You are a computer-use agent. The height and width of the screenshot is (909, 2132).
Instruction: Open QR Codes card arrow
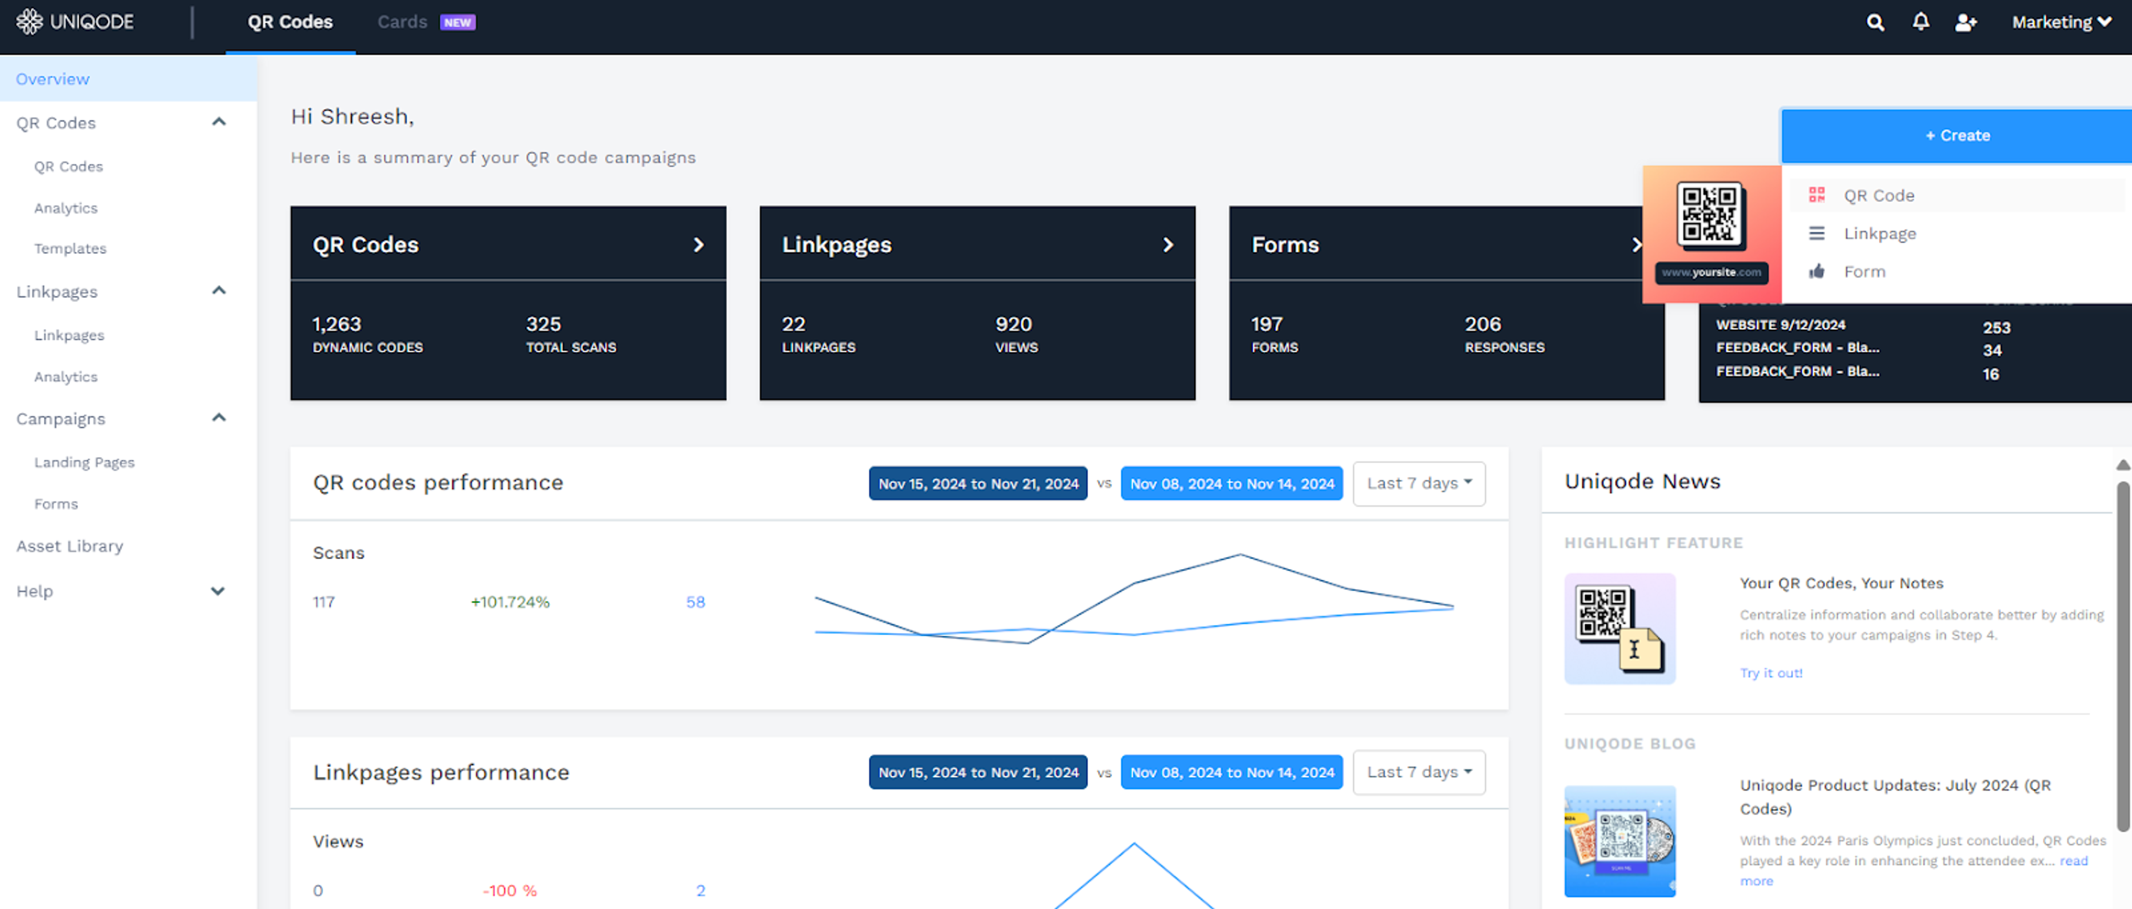pyautogui.click(x=698, y=244)
